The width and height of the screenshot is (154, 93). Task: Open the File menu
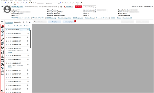tap(2, 1)
